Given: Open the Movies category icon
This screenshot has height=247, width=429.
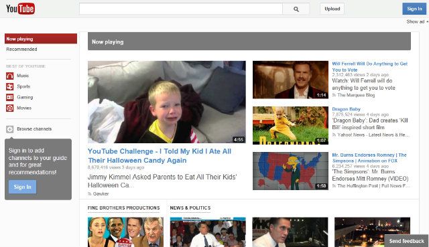Looking at the screenshot, I should (9, 108).
